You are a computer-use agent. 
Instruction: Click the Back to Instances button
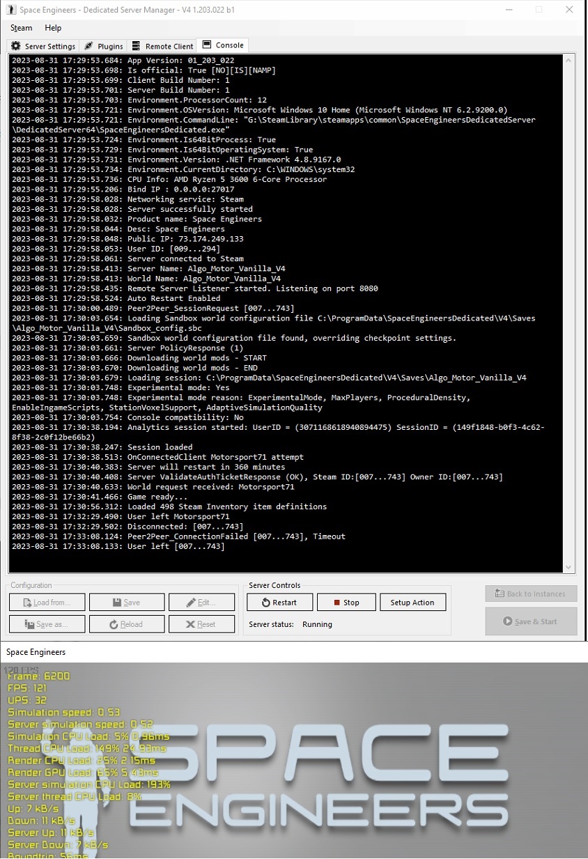(531, 594)
